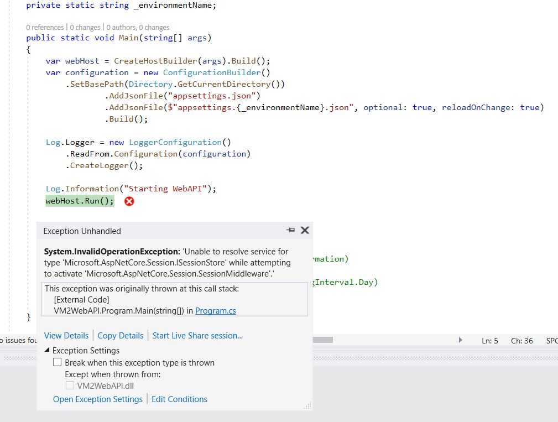The width and height of the screenshot is (558, 422).
Task: Click the red error icon beside webHost.Run()
Action: click(129, 201)
